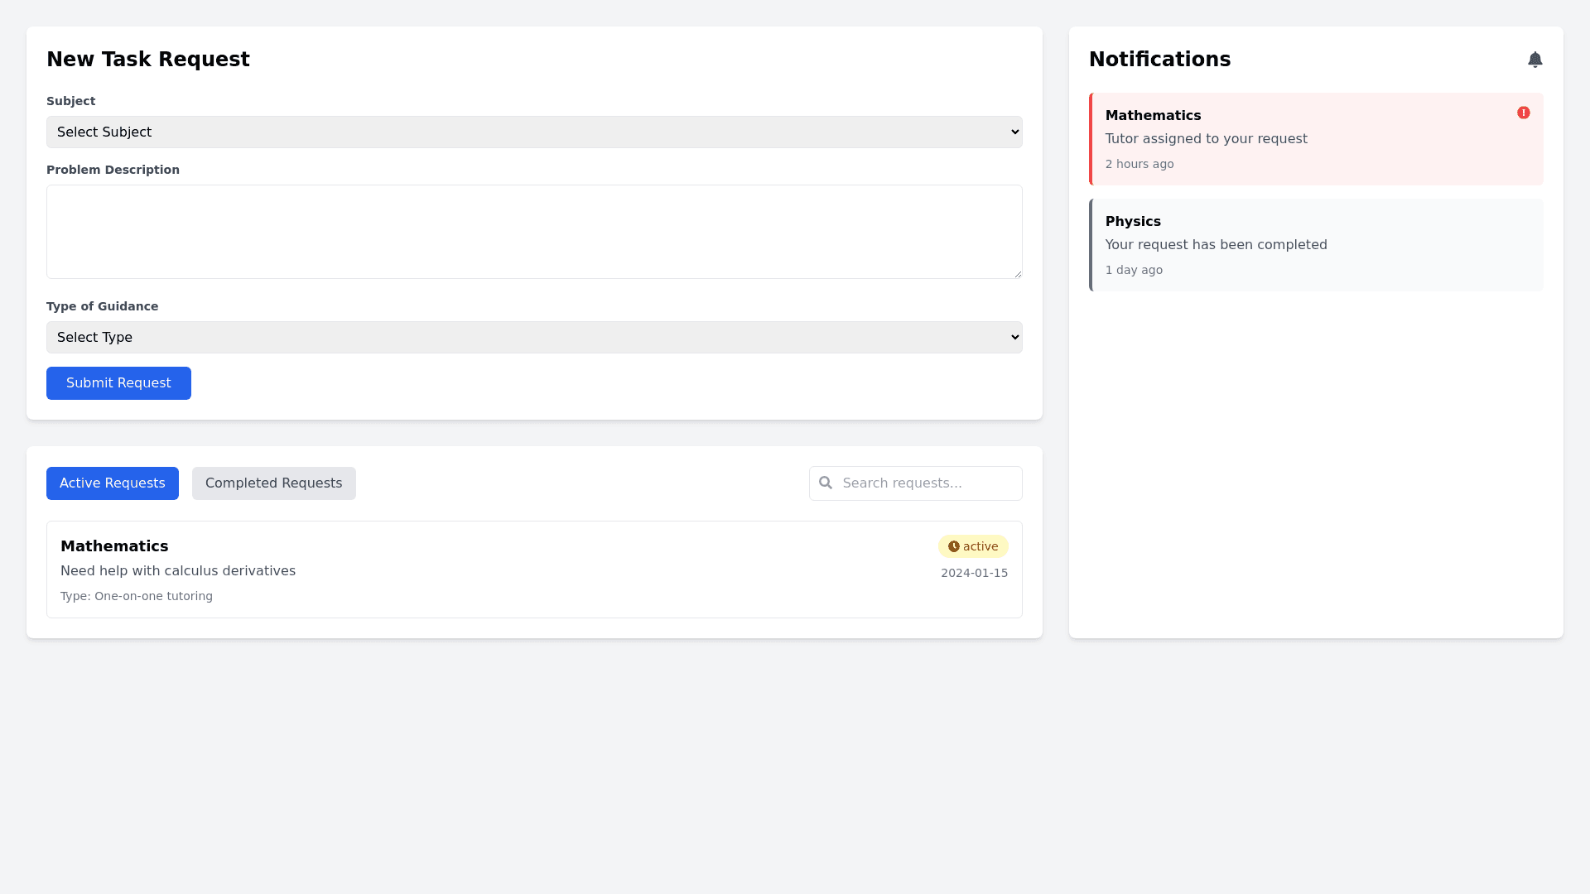Click the 2024-01-15 date on request
The height and width of the screenshot is (894, 1590).
click(x=974, y=573)
